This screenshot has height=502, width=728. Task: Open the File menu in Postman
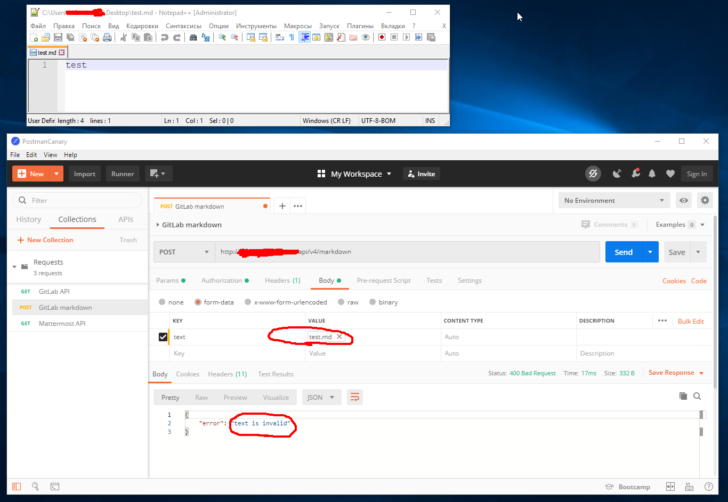tap(15, 154)
